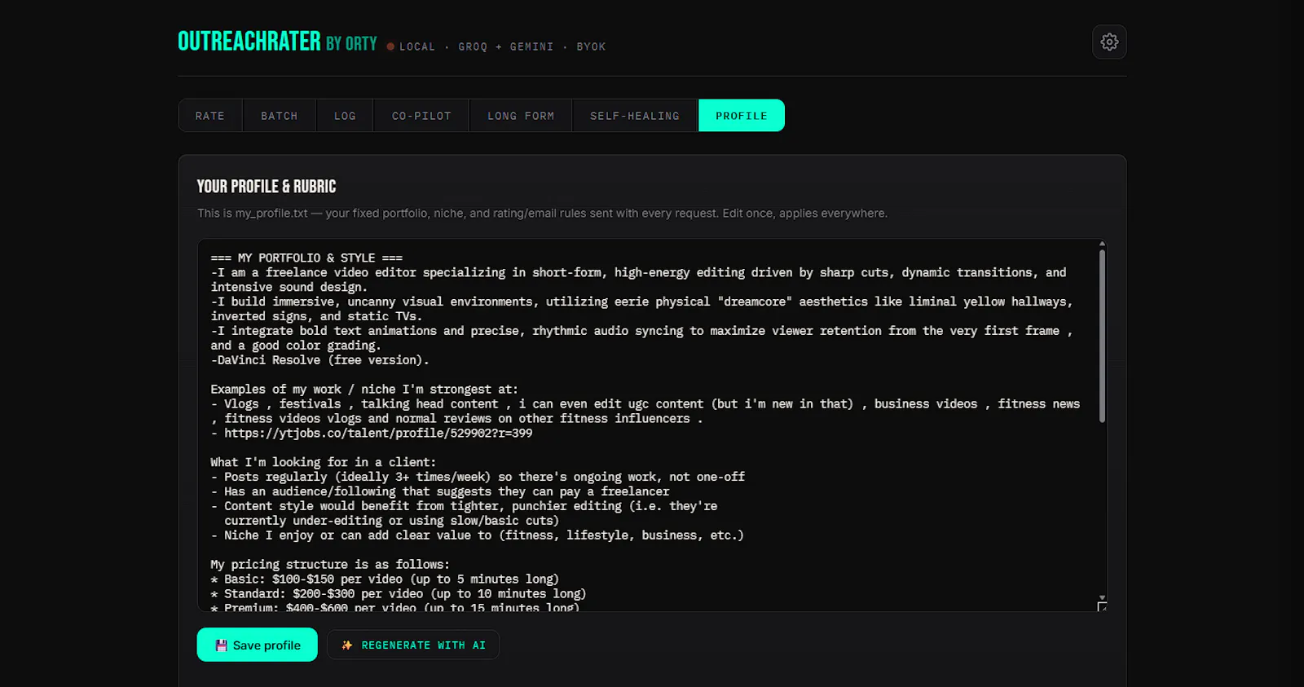The height and width of the screenshot is (687, 1304).
Task: Click 'What I'm looking for in a client:' line
Action: [x=324, y=462]
